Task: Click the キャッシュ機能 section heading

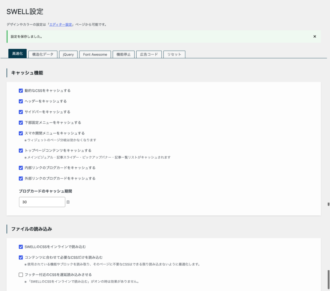Action: [x=27, y=73]
